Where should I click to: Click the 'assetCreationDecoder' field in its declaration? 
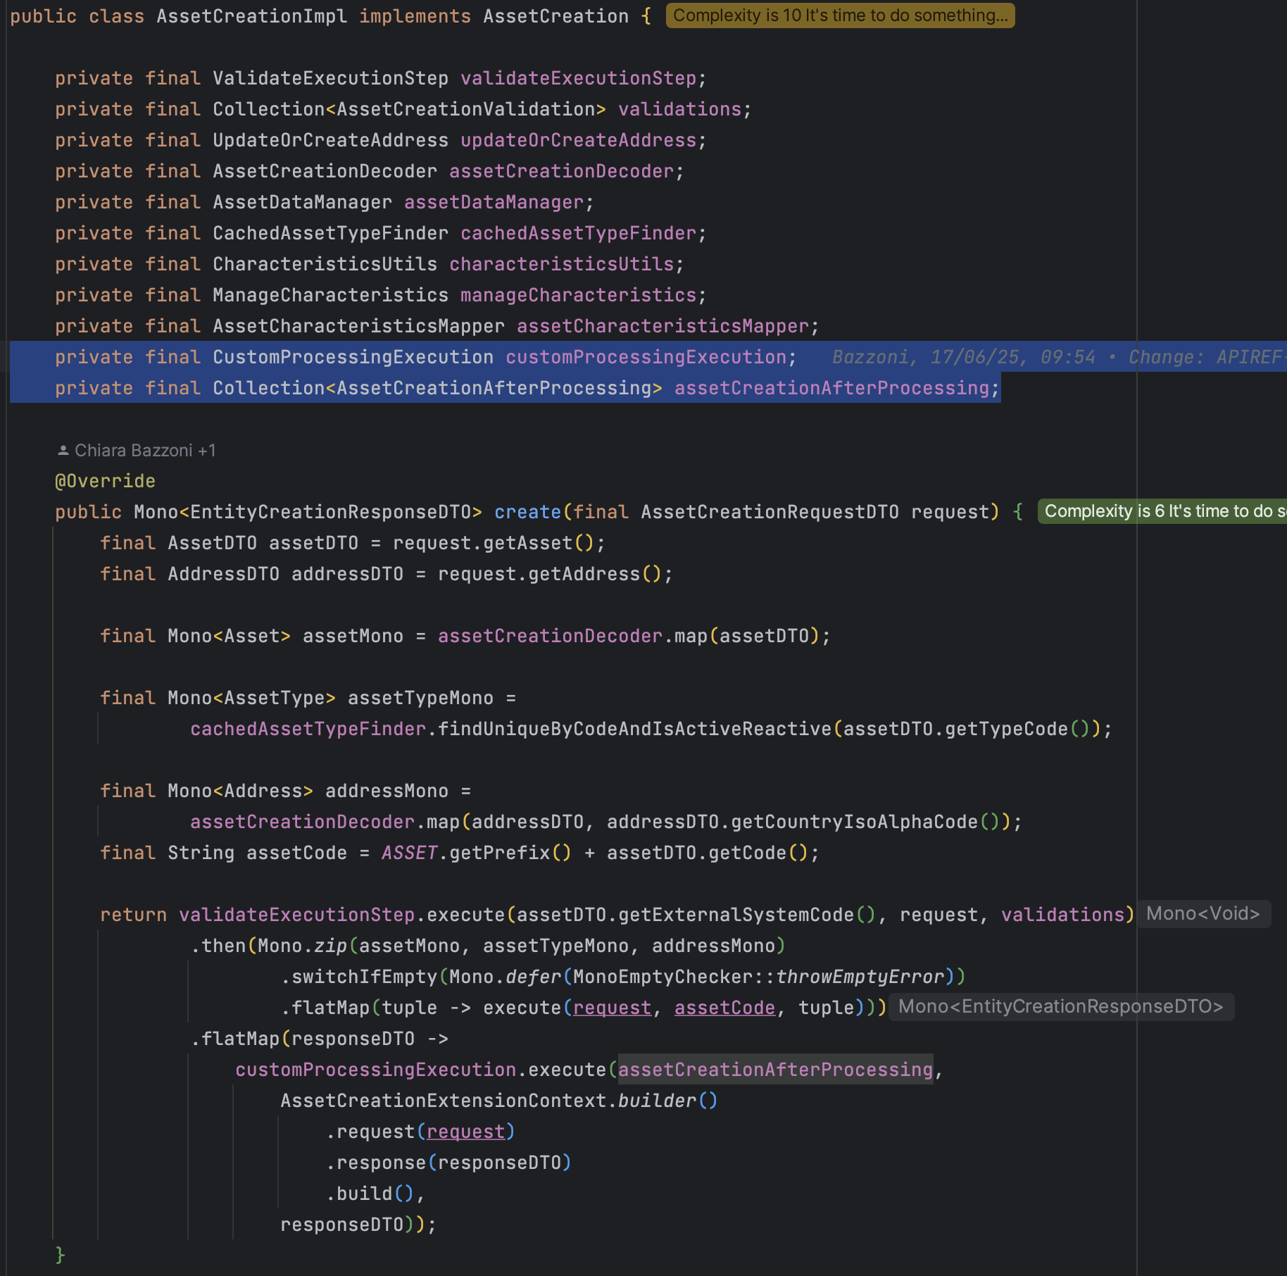click(561, 171)
